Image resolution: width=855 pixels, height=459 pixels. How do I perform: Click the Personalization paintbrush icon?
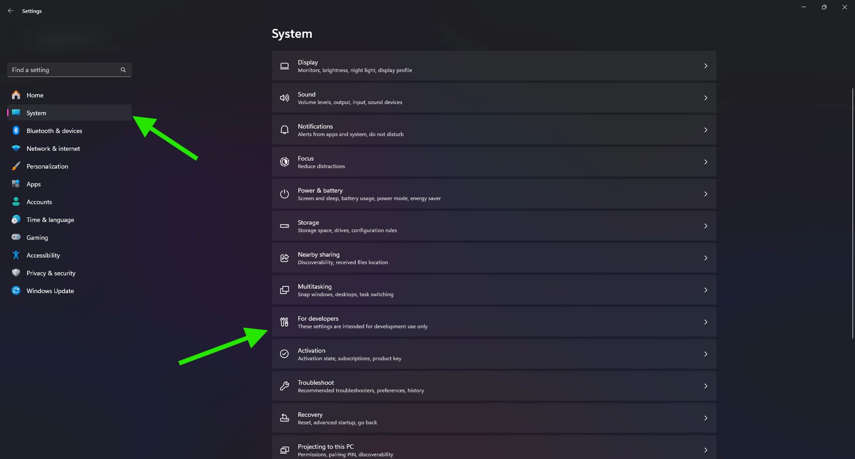(x=16, y=166)
